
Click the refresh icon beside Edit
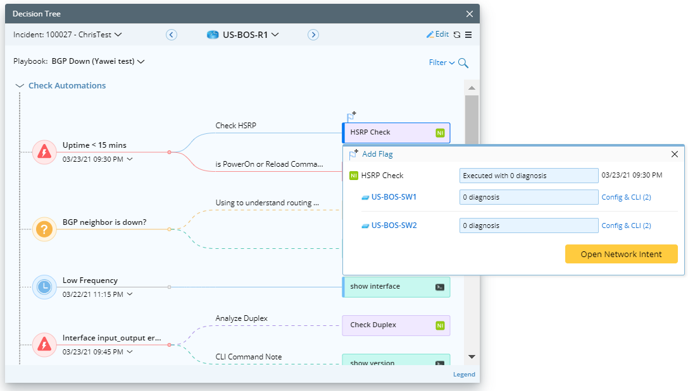[x=457, y=35]
